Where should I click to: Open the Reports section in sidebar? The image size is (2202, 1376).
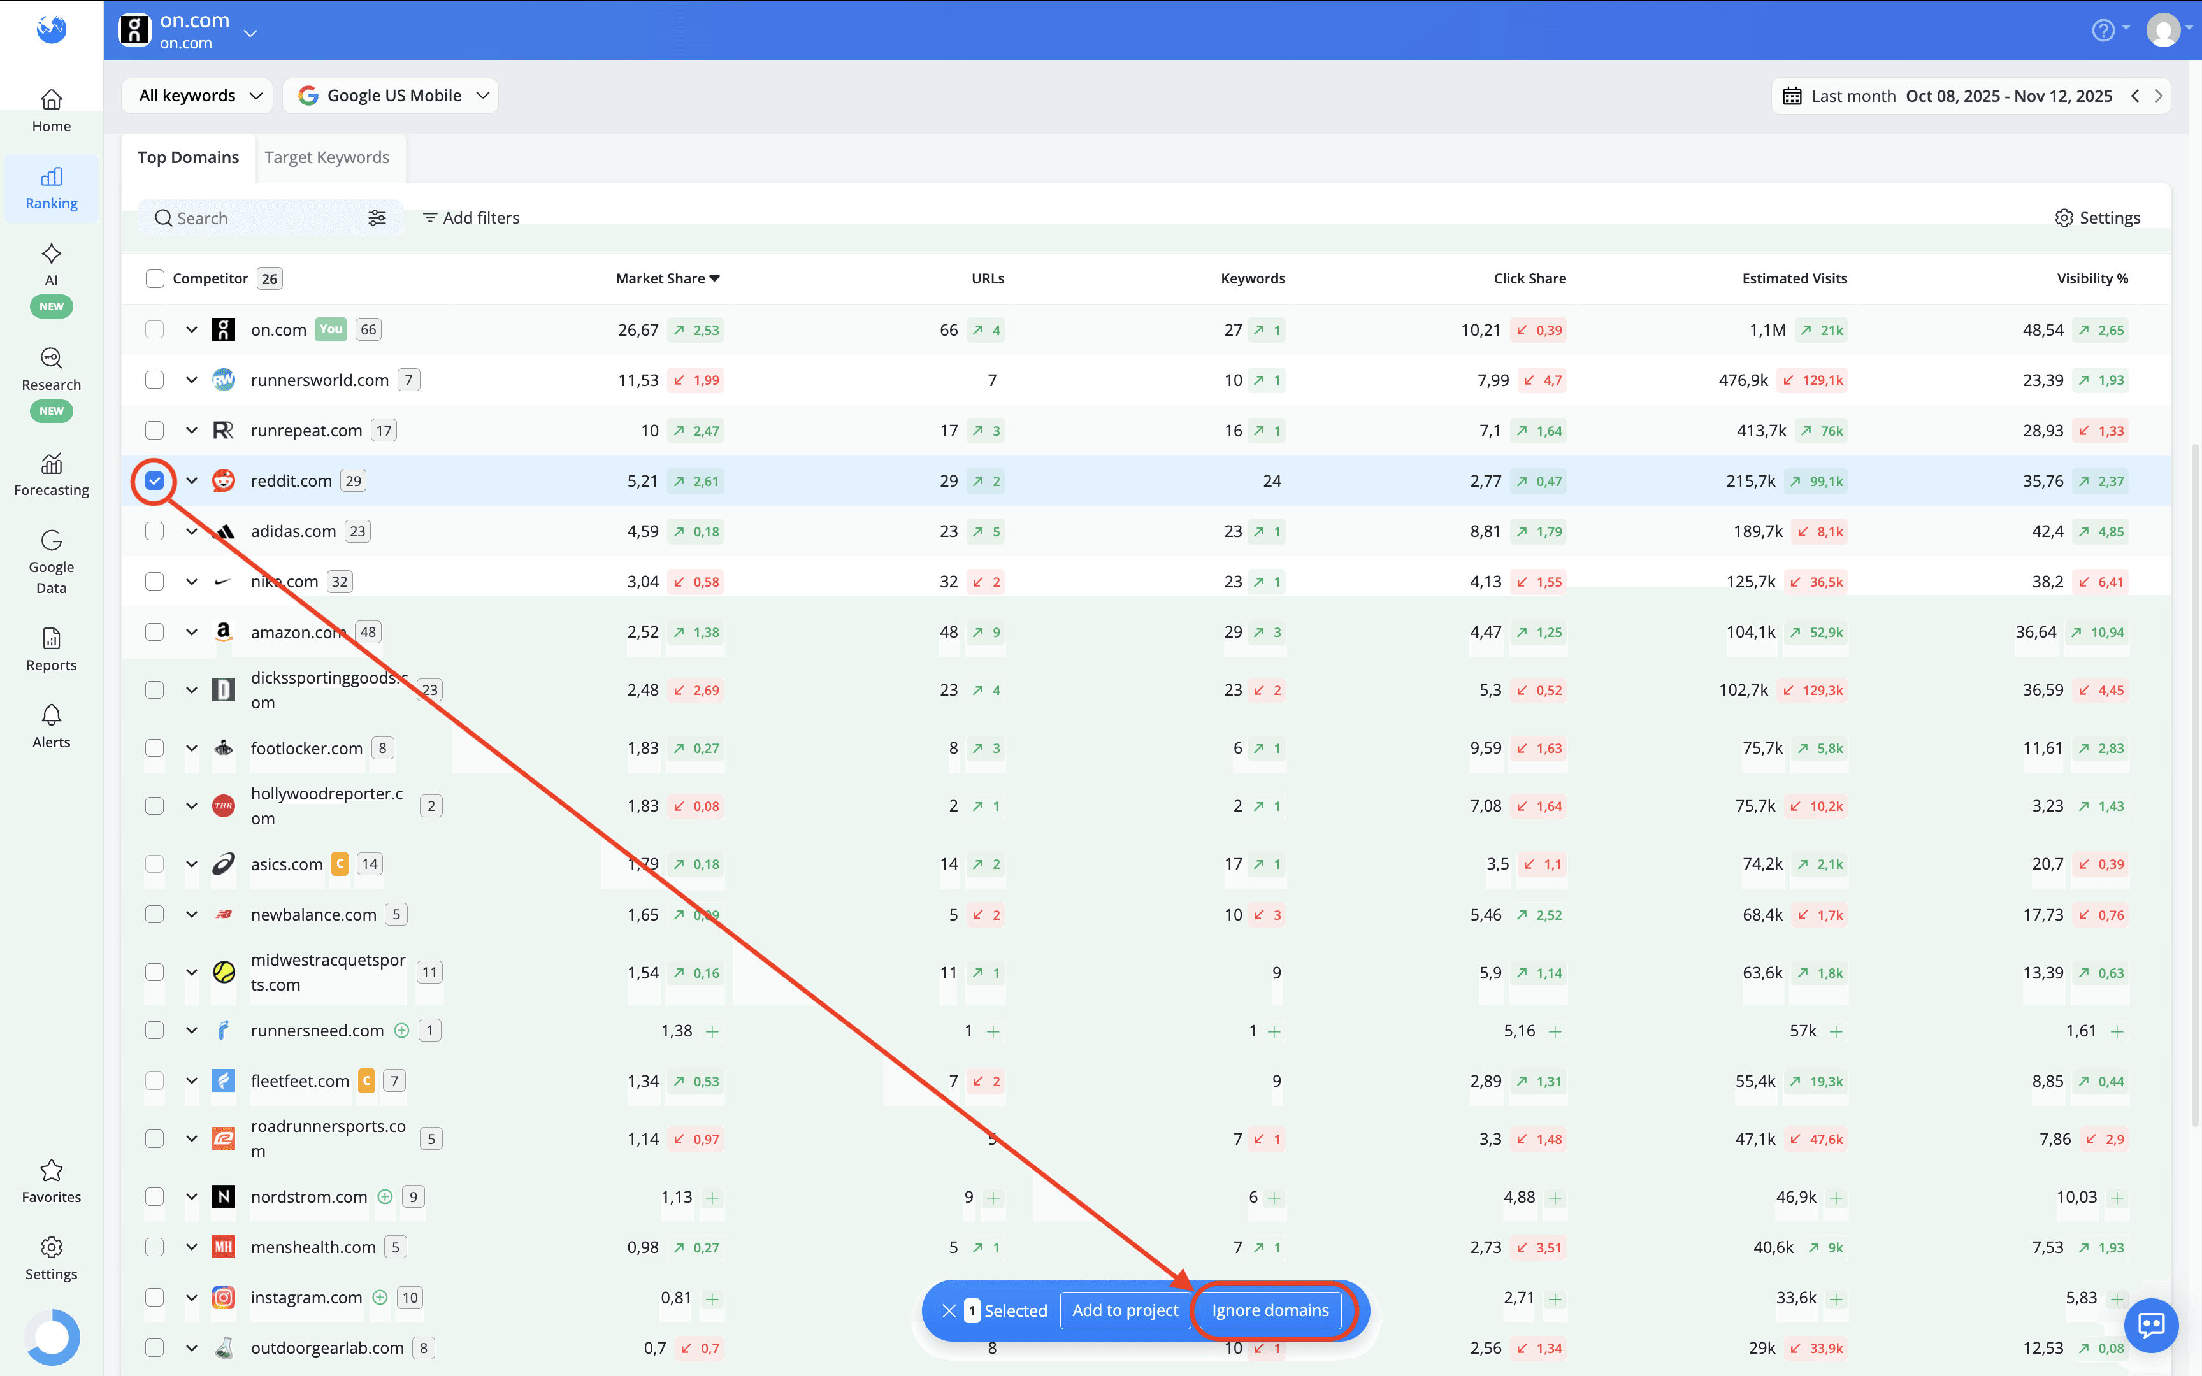coord(51,650)
